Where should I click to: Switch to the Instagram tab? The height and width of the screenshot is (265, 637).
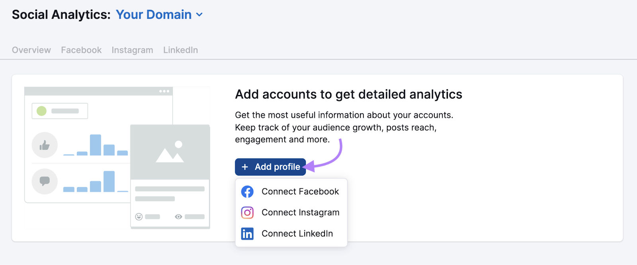pyautogui.click(x=132, y=50)
